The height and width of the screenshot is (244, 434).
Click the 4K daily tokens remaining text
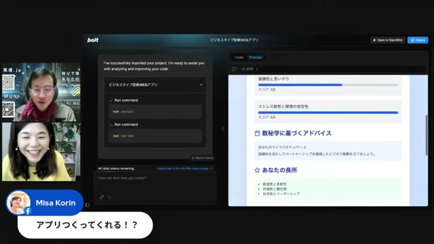(116, 169)
